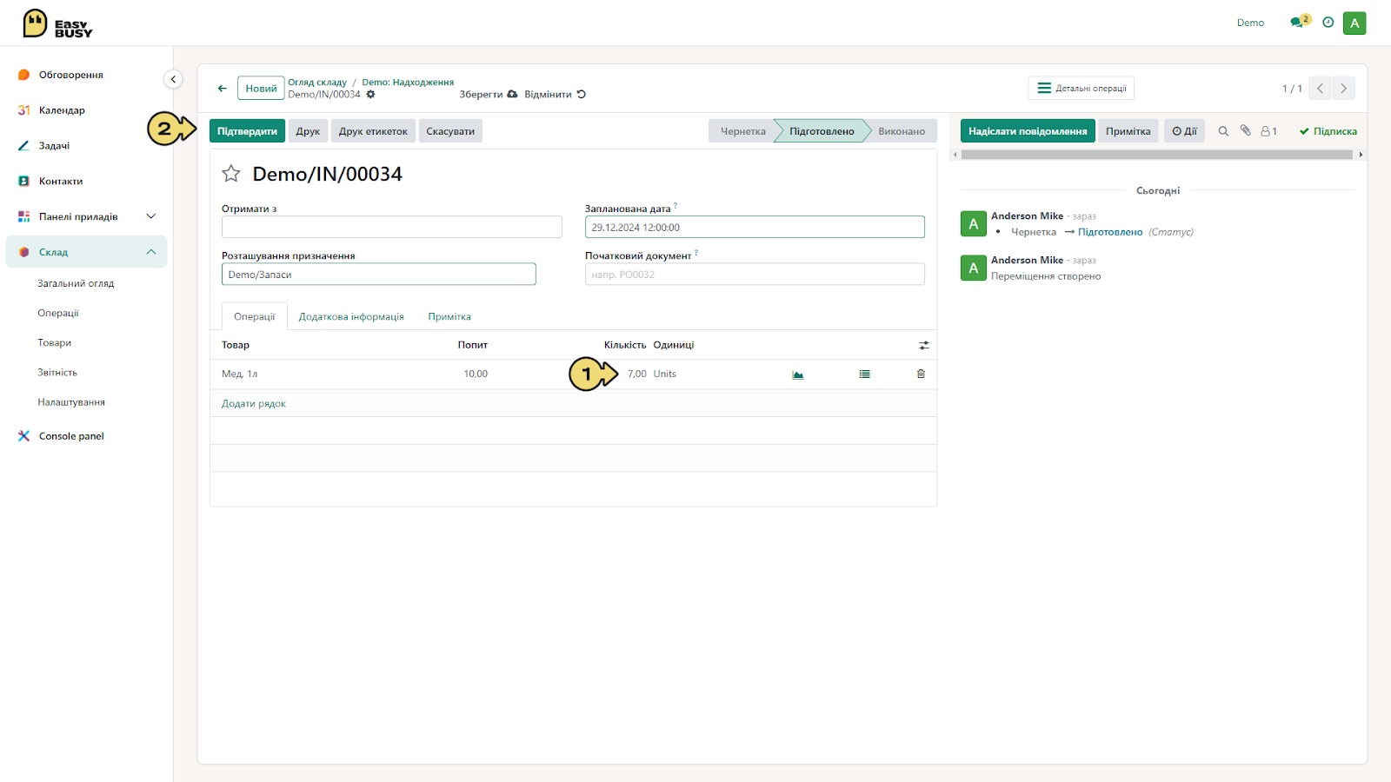Screen dimensions: 1391x782
Task: Open the clock activities icon in top bar
Action: (1328, 23)
